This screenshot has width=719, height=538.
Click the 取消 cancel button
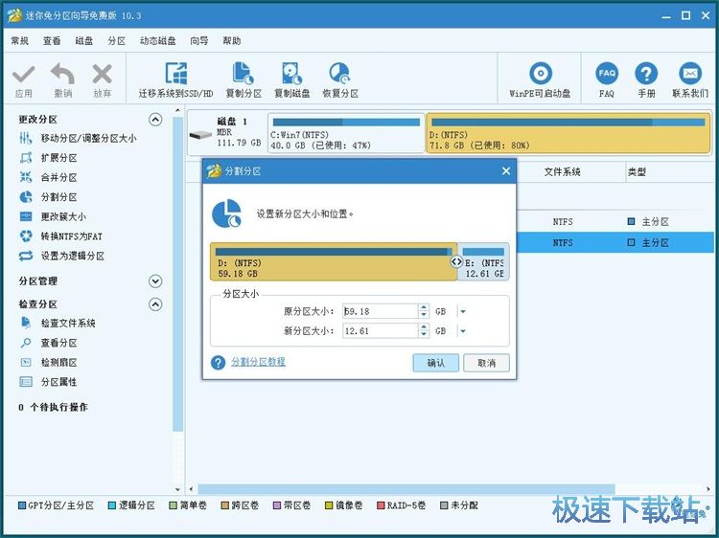point(486,363)
